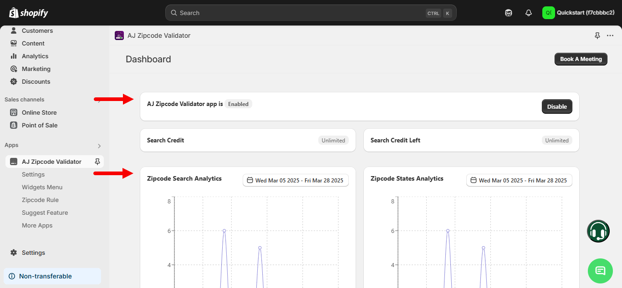Screen dimensions: 622x288
Task: Open the three-dot more actions menu
Action: 610,35
